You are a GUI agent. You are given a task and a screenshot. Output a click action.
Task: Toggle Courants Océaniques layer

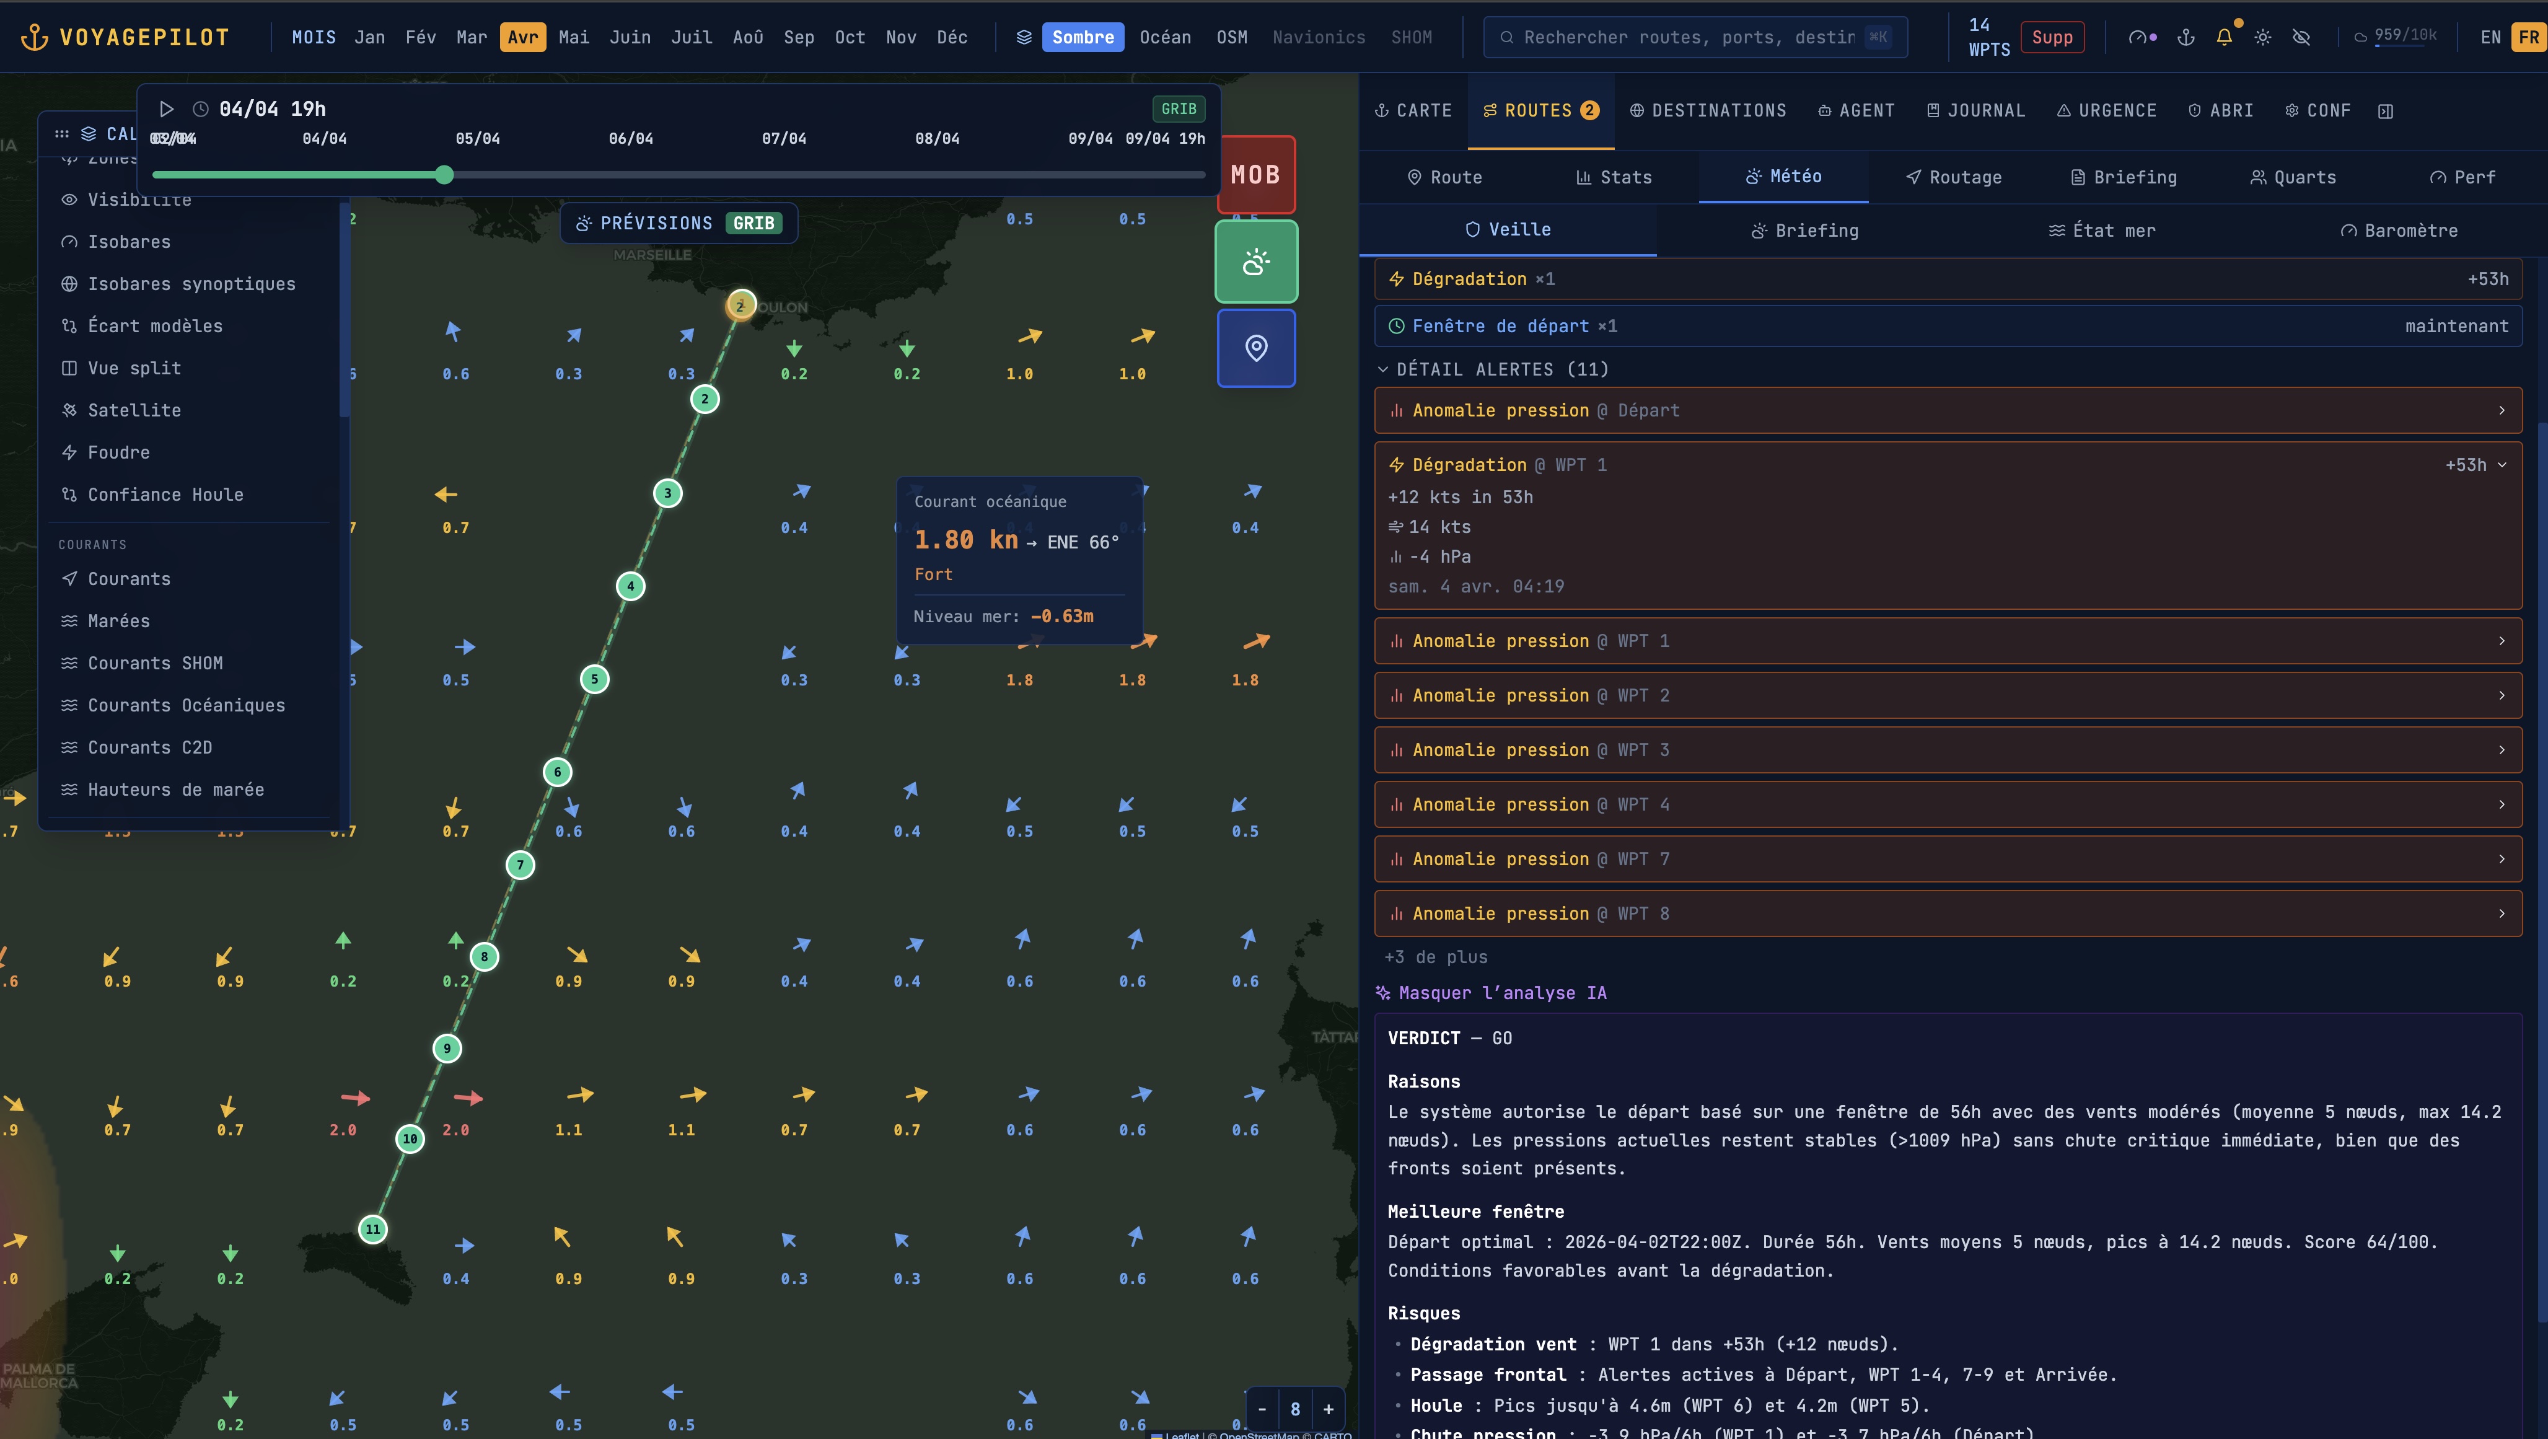tap(186, 705)
